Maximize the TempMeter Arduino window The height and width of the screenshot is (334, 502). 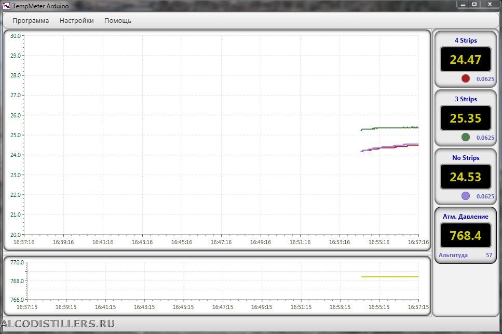(474, 5)
